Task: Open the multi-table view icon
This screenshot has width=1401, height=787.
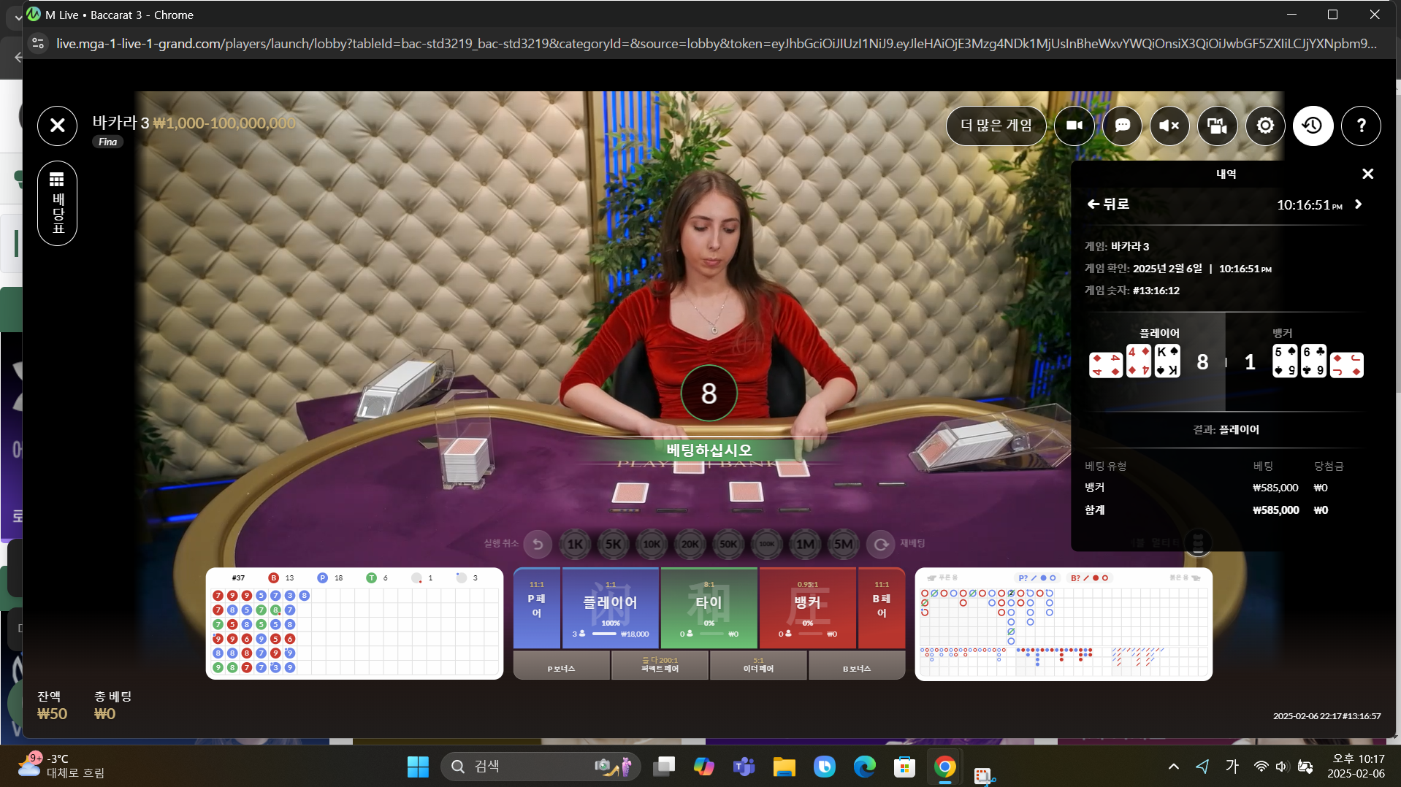Action: pos(1218,126)
